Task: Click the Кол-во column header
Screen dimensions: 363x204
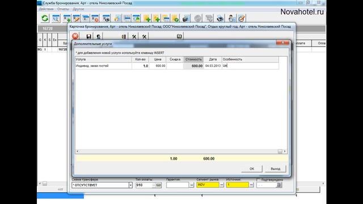Action: (140, 59)
